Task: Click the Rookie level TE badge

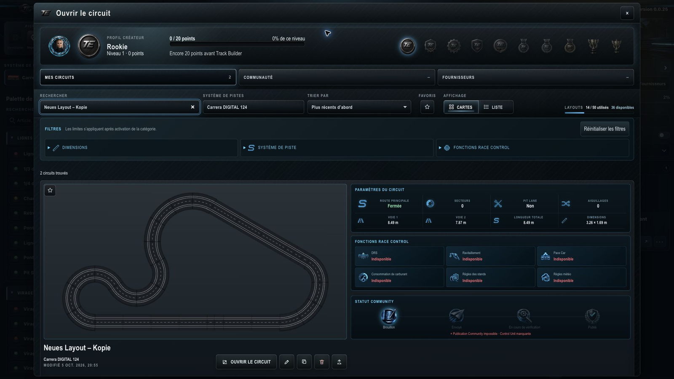Action: click(x=89, y=45)
